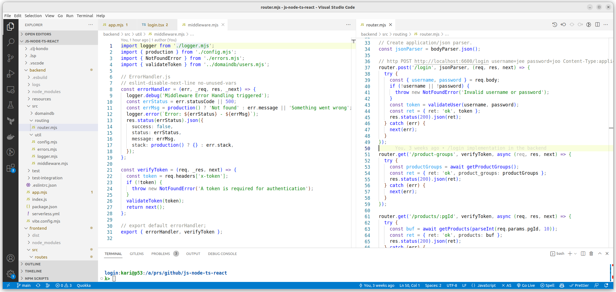This screenshot has width=616, height=292.
Task: Collapse the routing folder
Action: pos(59,120)
